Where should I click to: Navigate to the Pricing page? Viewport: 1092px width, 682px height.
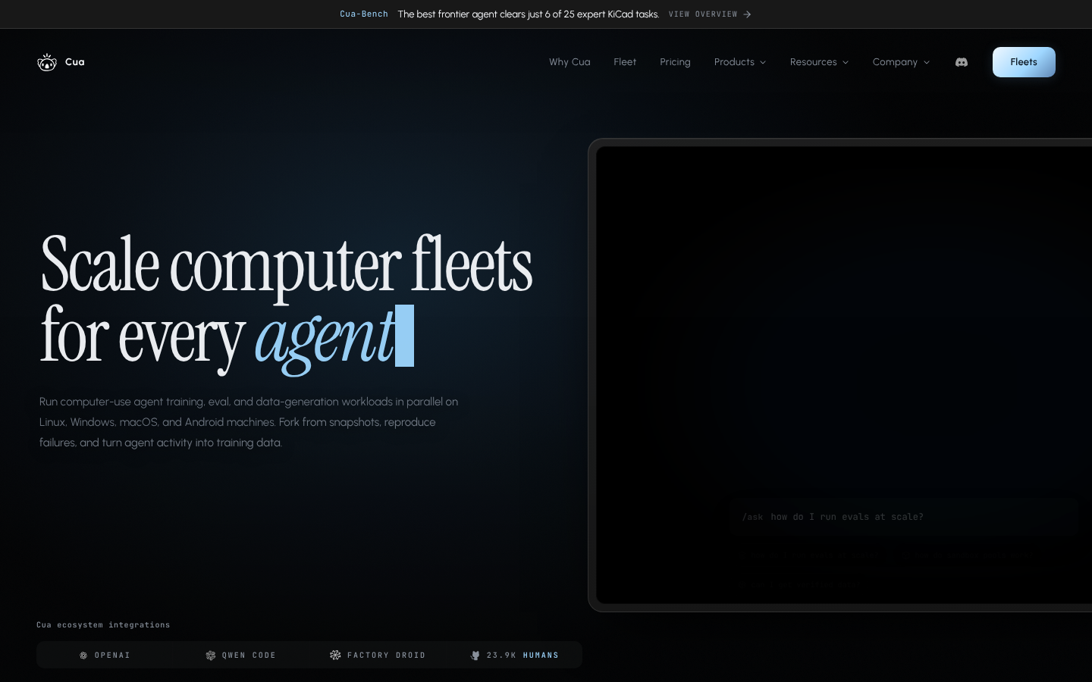[x=675, y=62]
